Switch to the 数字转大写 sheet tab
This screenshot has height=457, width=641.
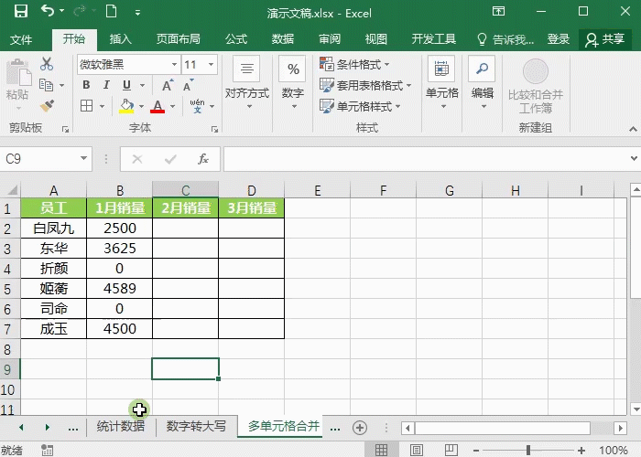pyautogui.click(x=196, y=427)
